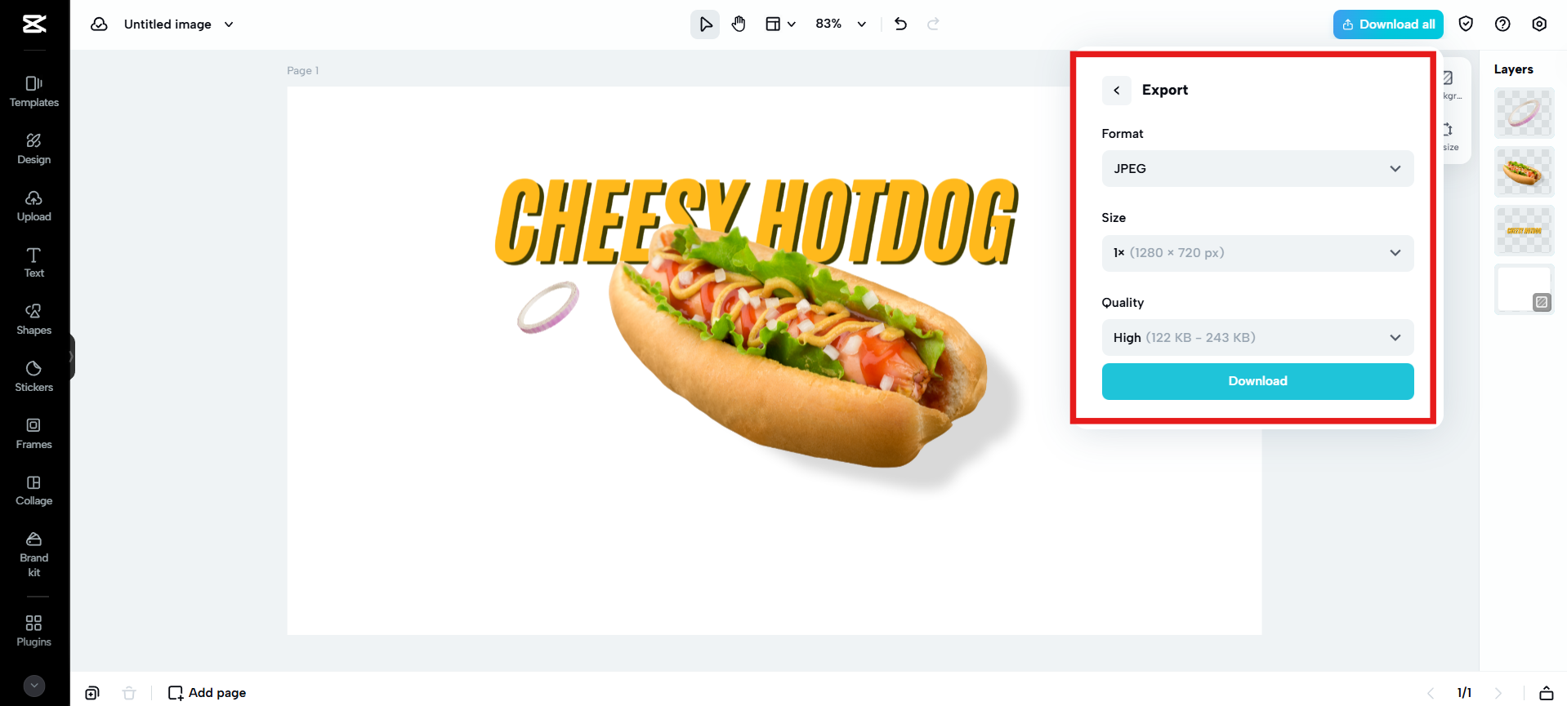
Task: Click the duplicate page icon in bottom bar
Action: click(92, 693)
